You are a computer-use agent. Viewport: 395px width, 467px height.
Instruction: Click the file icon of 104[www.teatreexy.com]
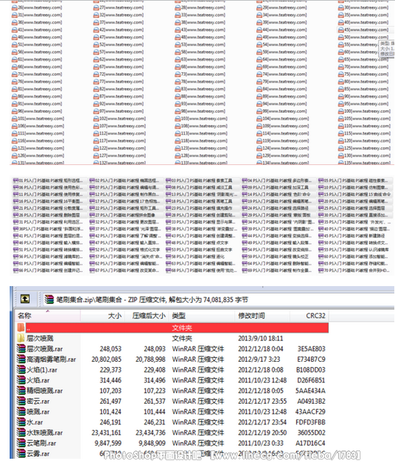click(x=260, y=119)
